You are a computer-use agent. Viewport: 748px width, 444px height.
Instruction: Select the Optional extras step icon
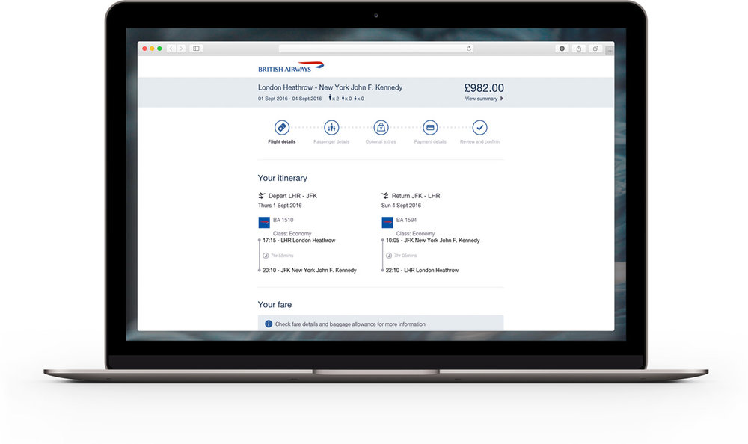(381, 127)
